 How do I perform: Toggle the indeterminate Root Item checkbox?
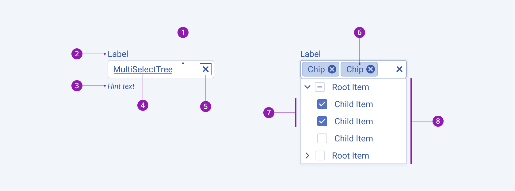click(320, 87)
